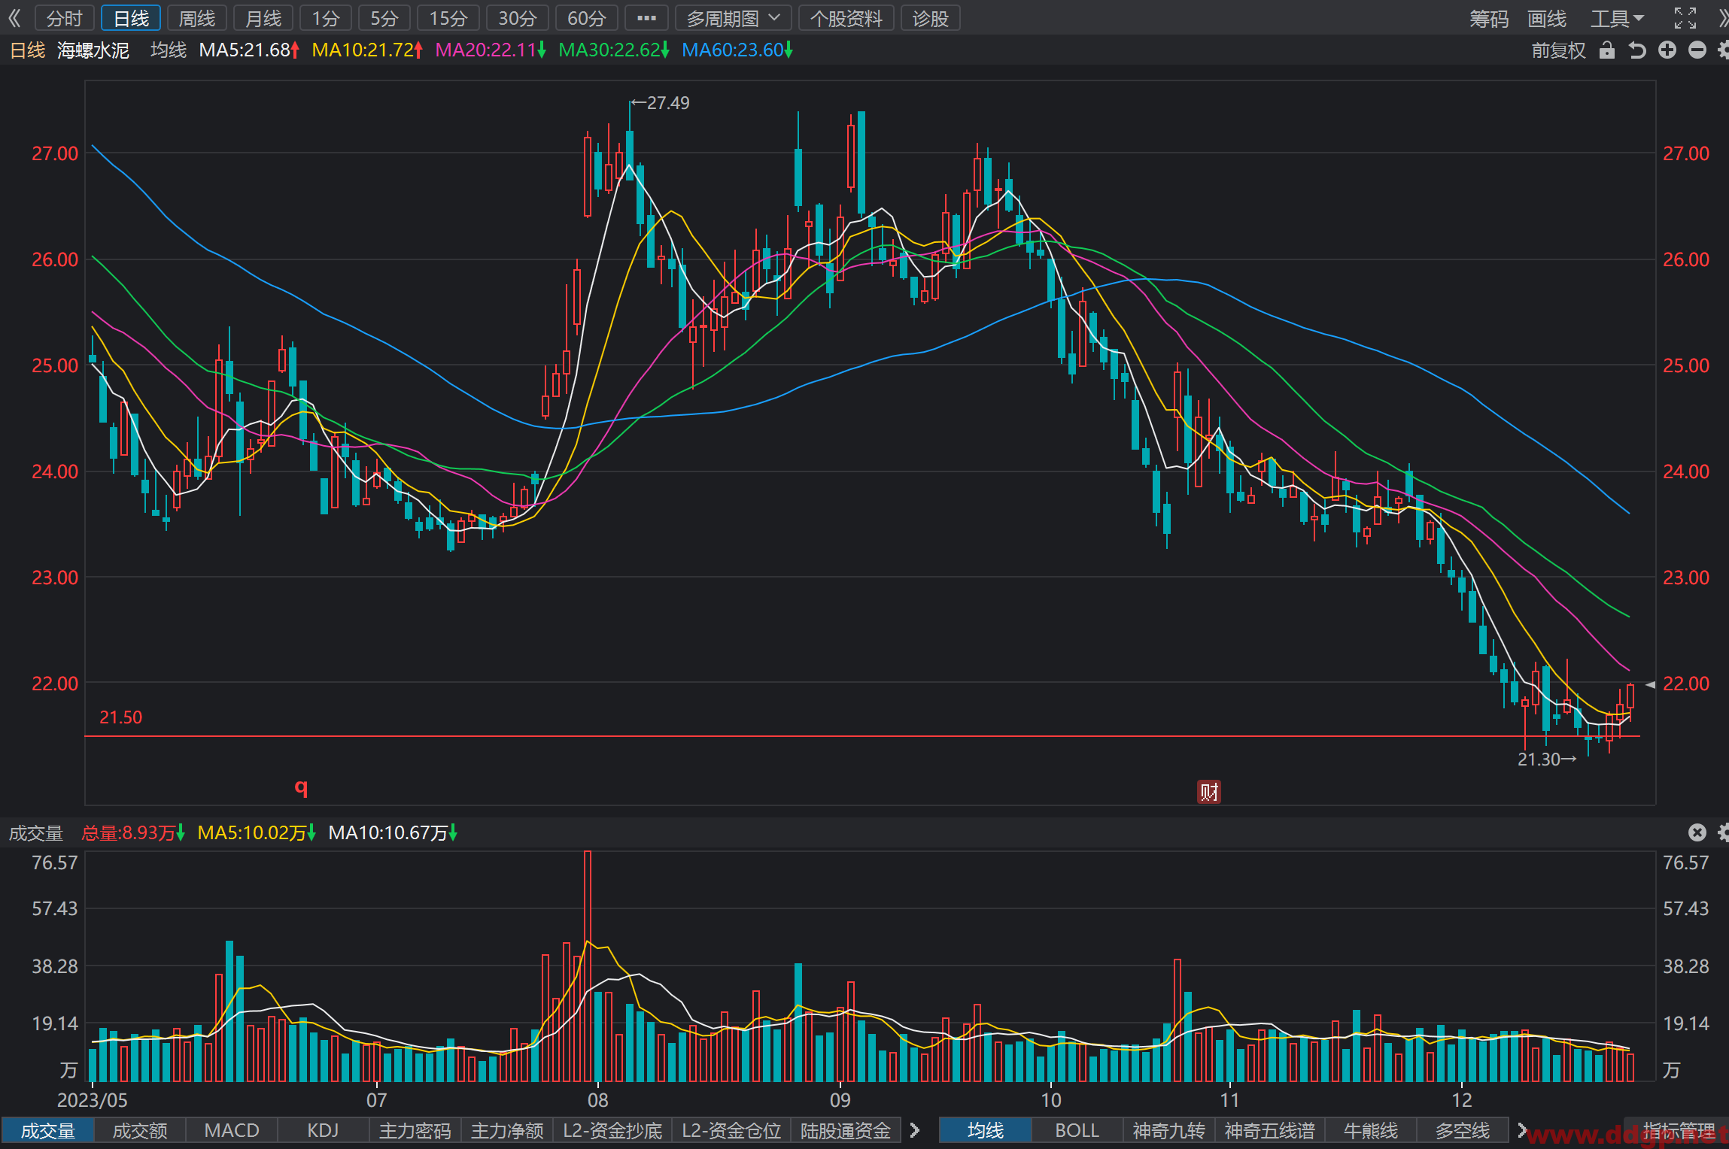Click the undo arrow icon in chart toolbar
This screenshot has height=1149, width=1729.
[1637, 50]
